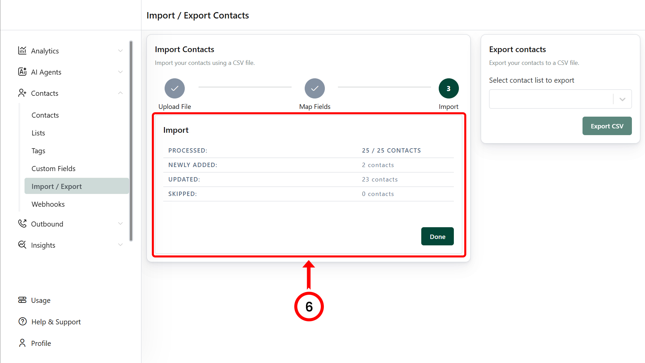
Task: Click the AI Agents sidebar icon
Action: point(22,72)
